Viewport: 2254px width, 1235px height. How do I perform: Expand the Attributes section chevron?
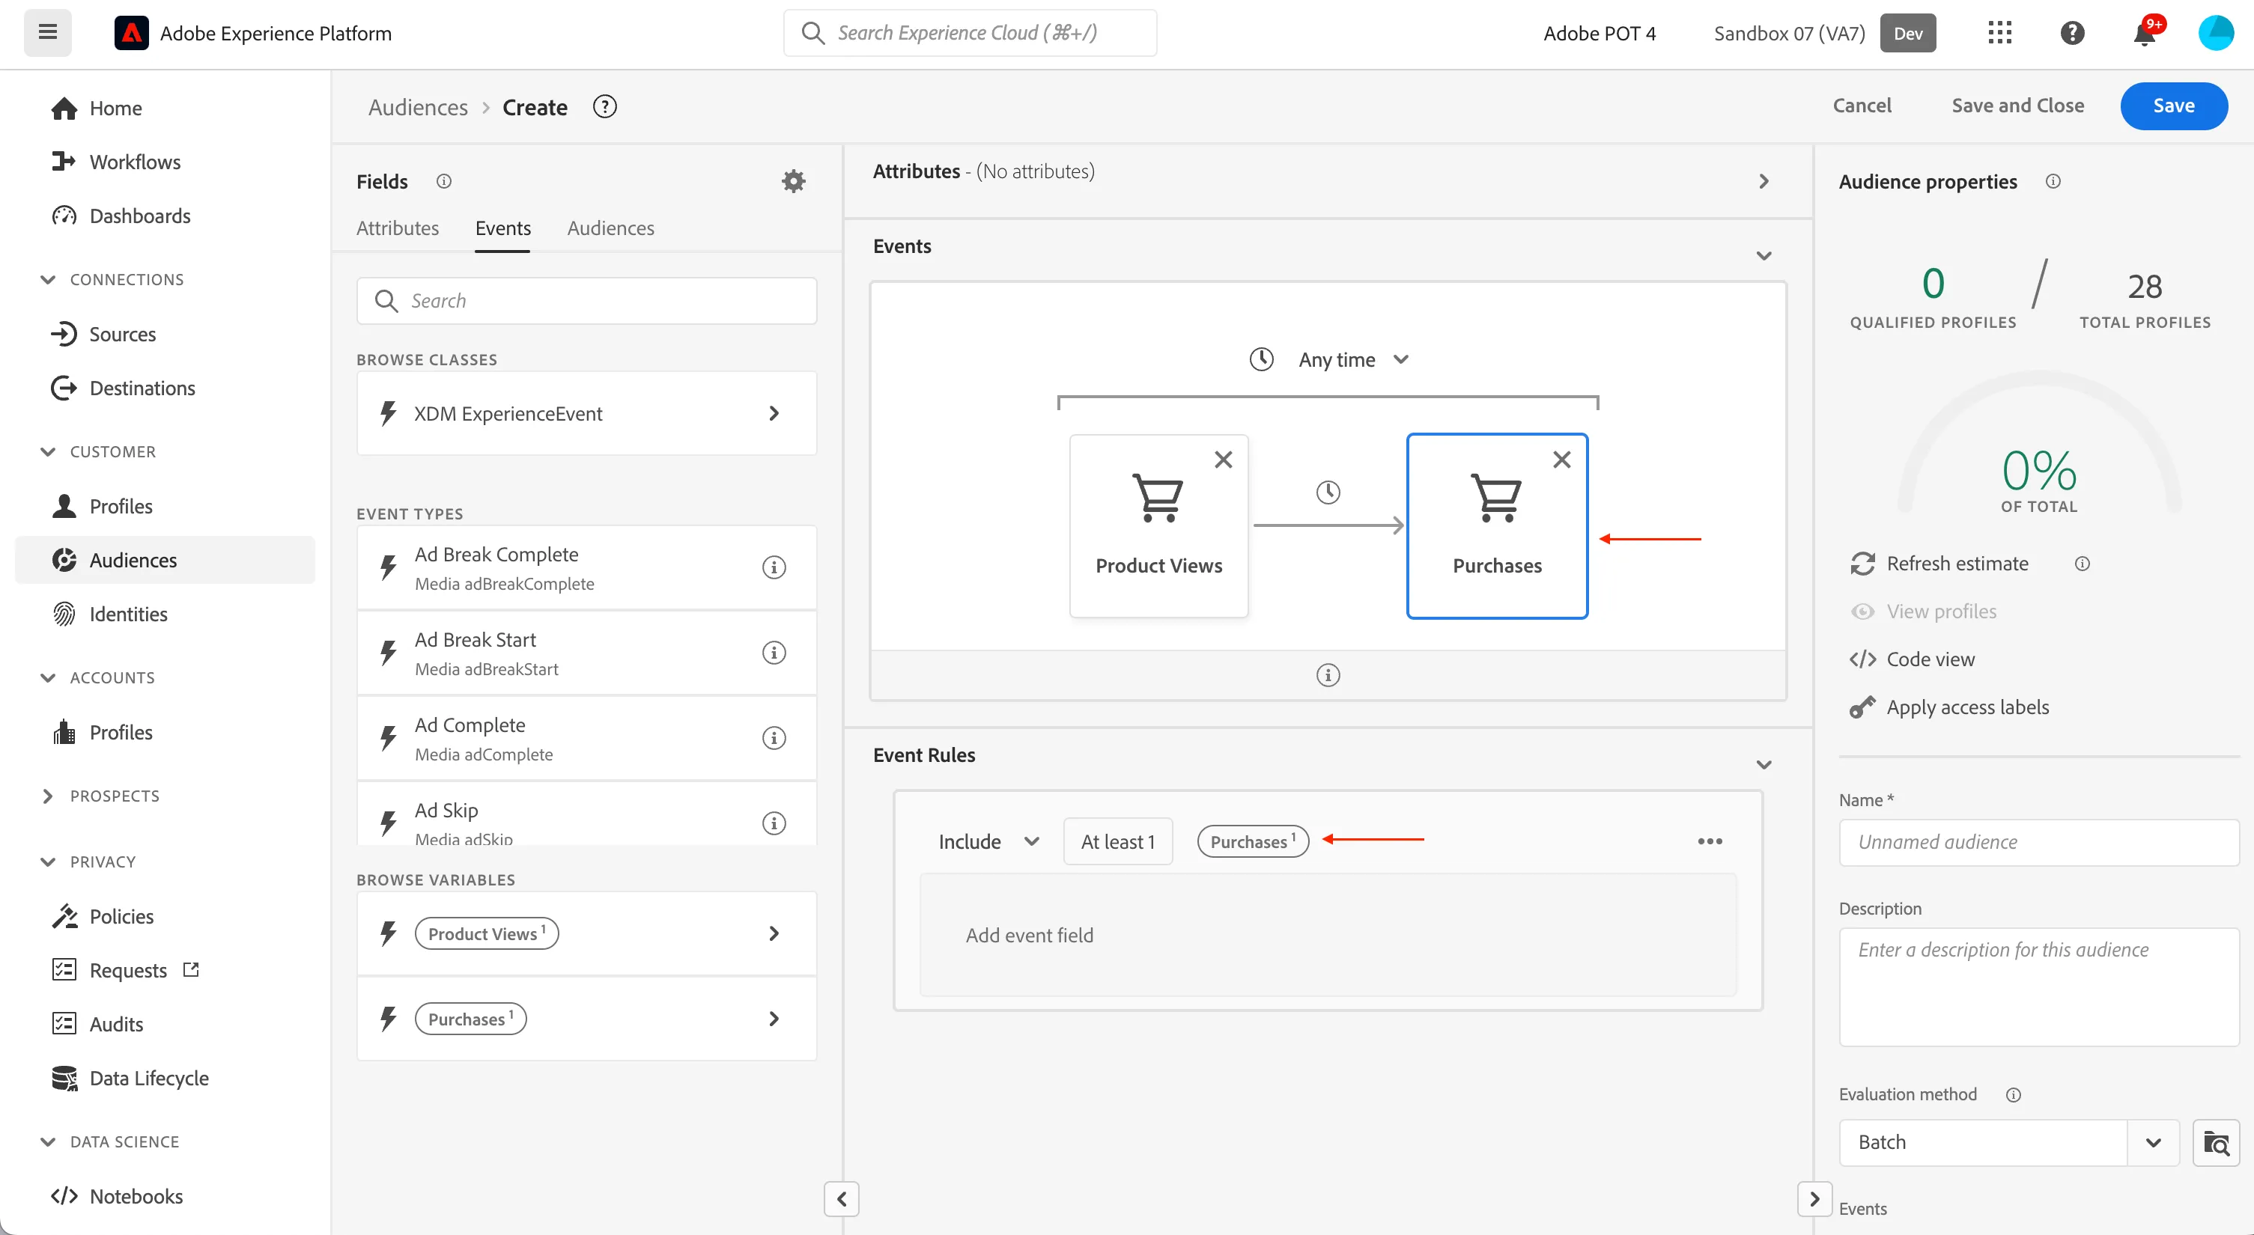[1763, 181]
